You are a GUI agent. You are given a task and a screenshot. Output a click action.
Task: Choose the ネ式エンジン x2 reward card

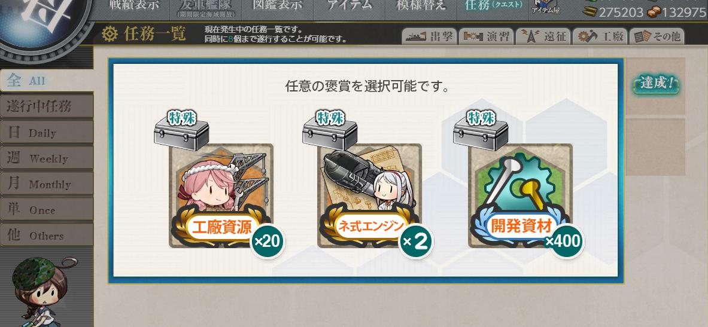click(x=369, y=196)
